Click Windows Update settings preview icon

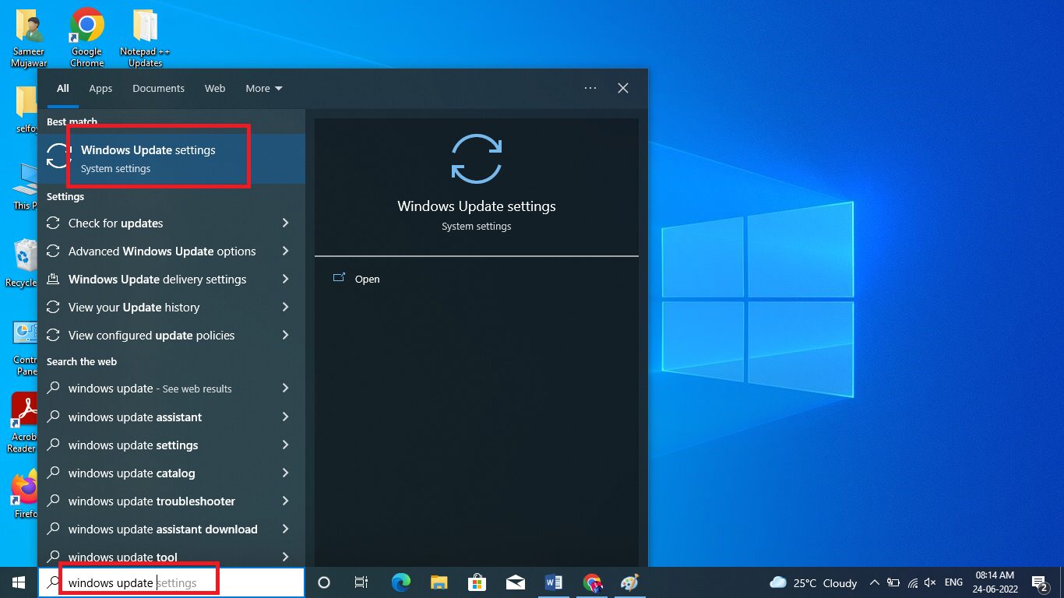coord(477,159)
